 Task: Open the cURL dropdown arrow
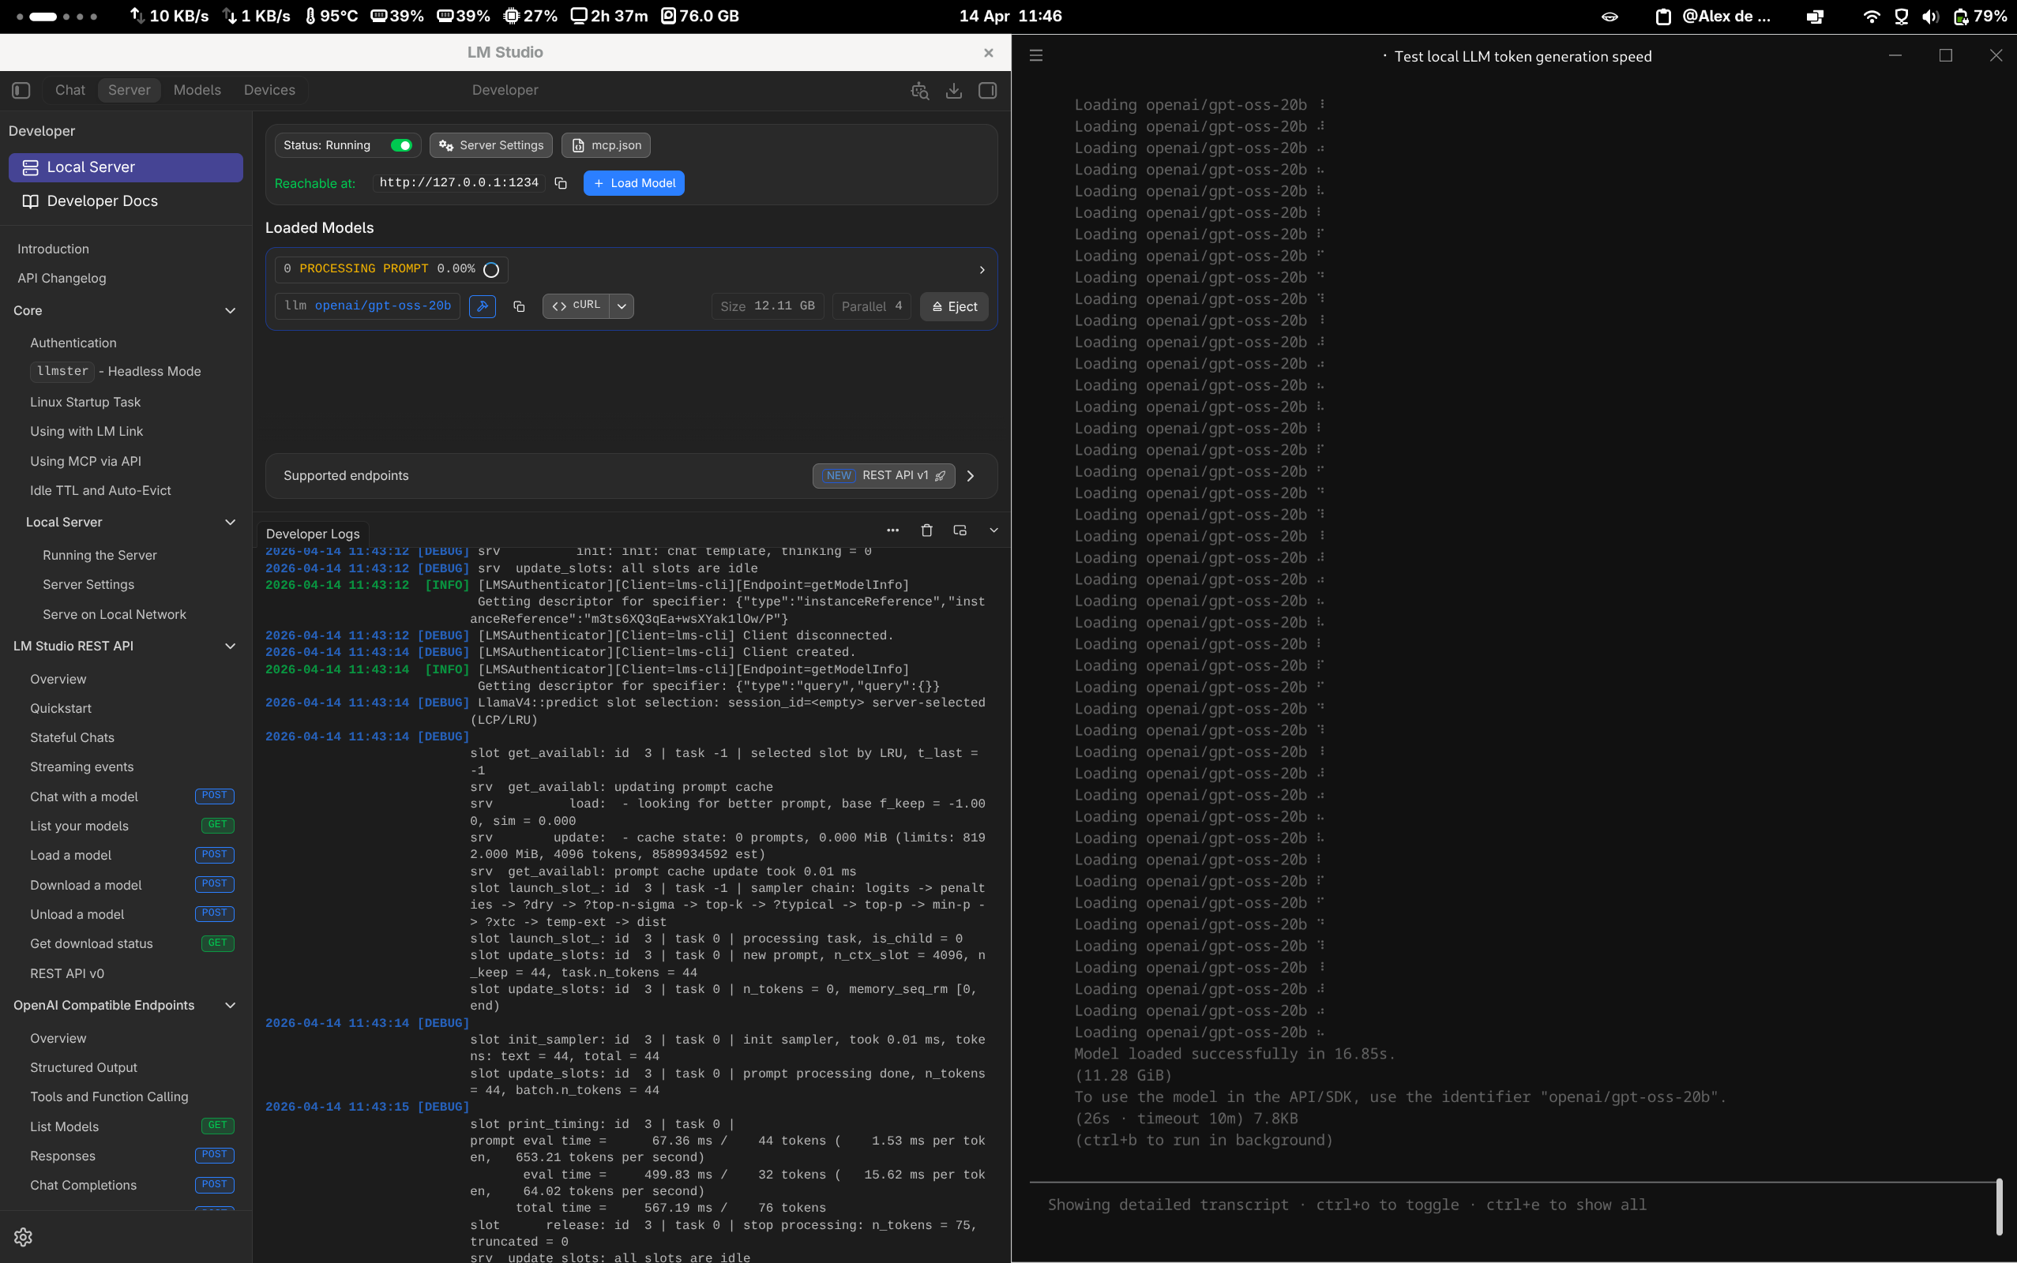coord(622,306)
